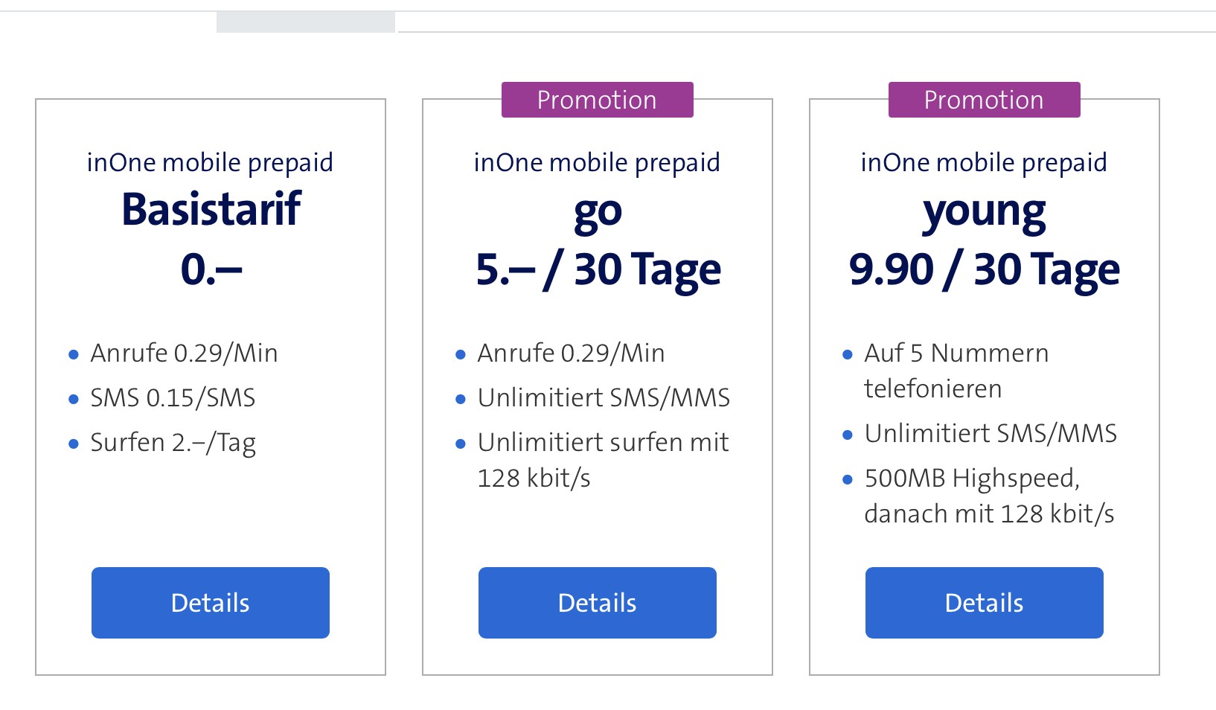Open Details for the Basistarif plan
Image resolution: width=1216 pixels, height=710 pixels.
coord(210,603)
